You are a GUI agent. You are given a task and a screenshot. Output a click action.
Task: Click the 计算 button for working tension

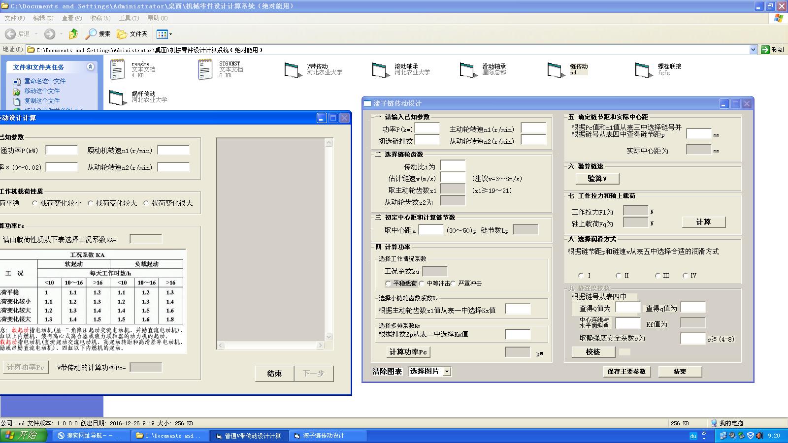tap(704, 222)
